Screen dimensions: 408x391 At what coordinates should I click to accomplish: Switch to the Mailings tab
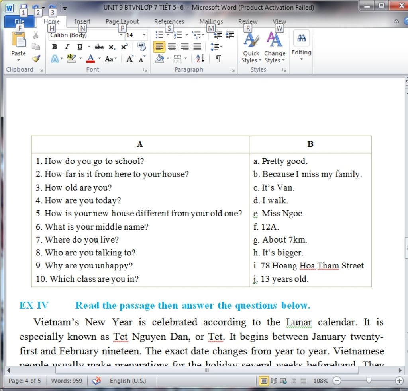211,21
